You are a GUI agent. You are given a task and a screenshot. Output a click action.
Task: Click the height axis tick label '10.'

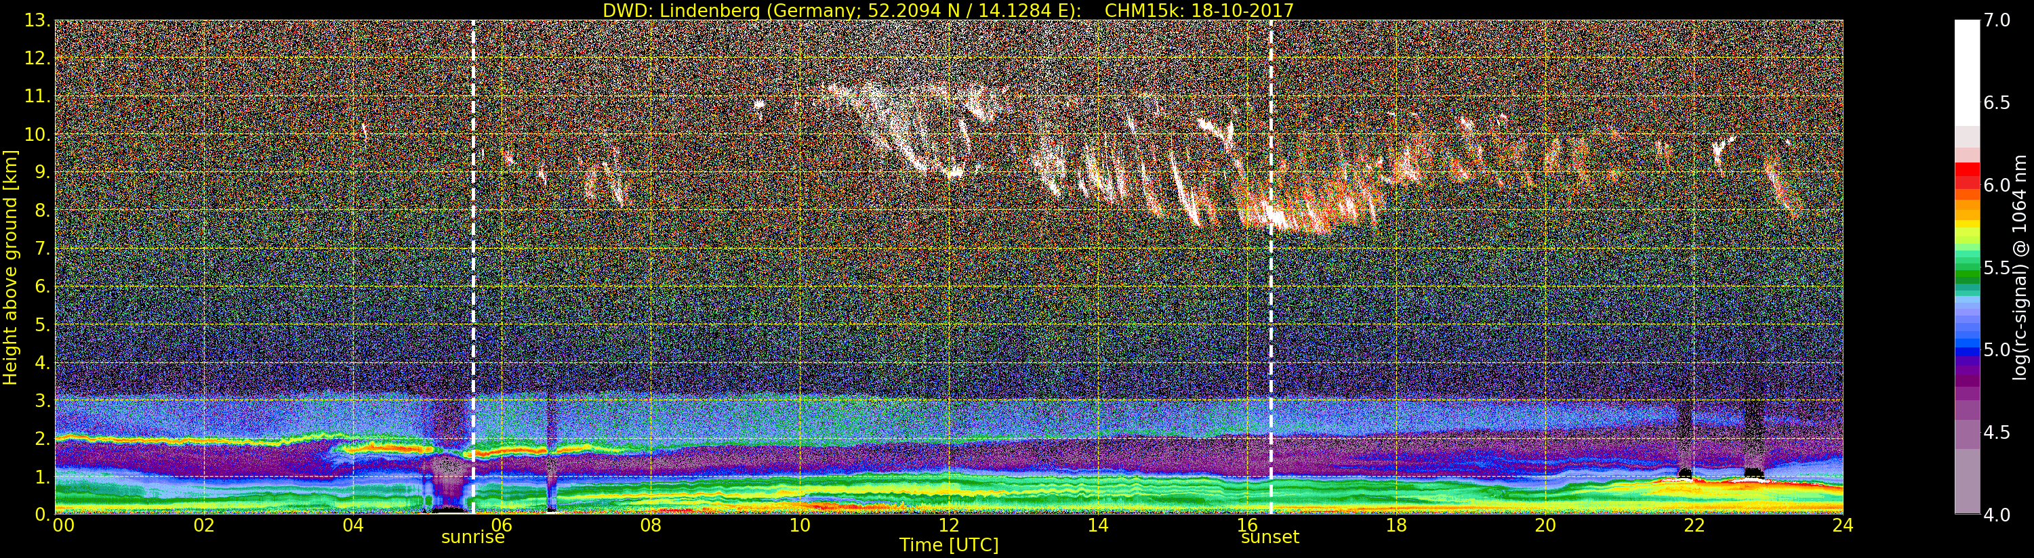coord(37,134)
